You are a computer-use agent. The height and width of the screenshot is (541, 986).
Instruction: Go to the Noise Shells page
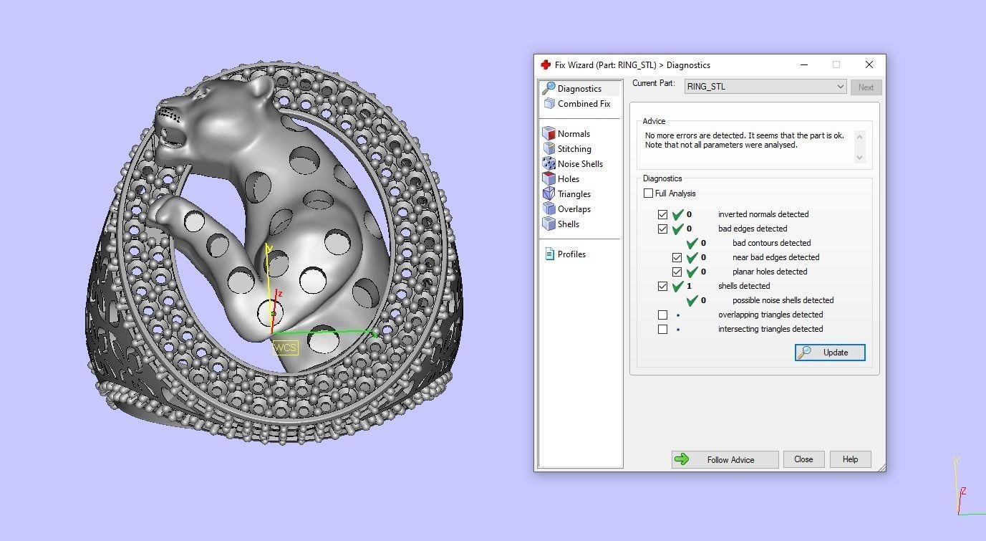(x=580, y=164)
